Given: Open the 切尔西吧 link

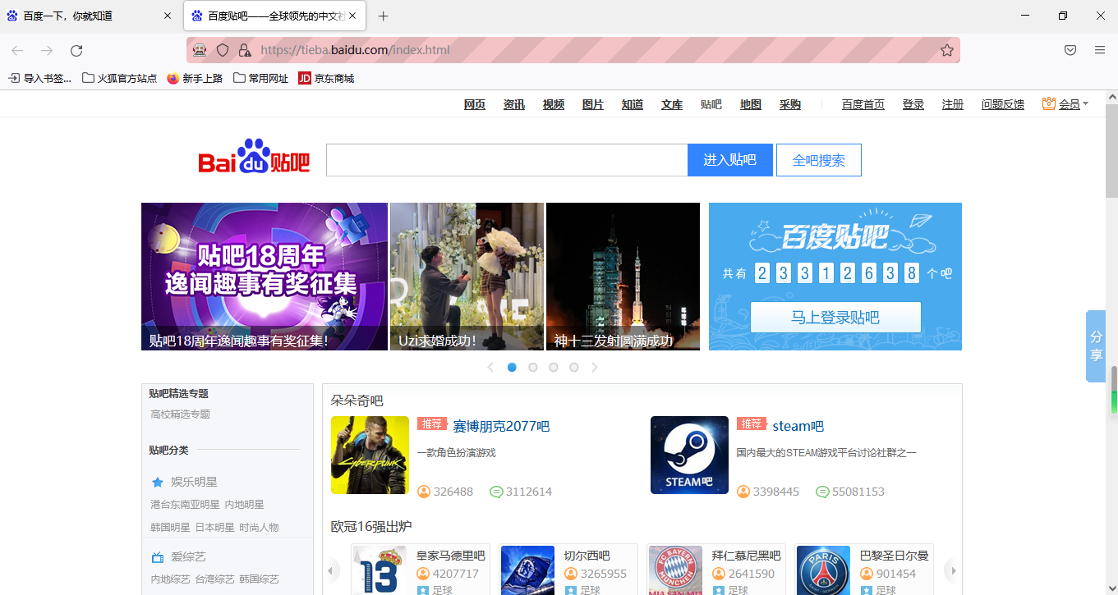Looking at the screenshot, I should point(587,556).
